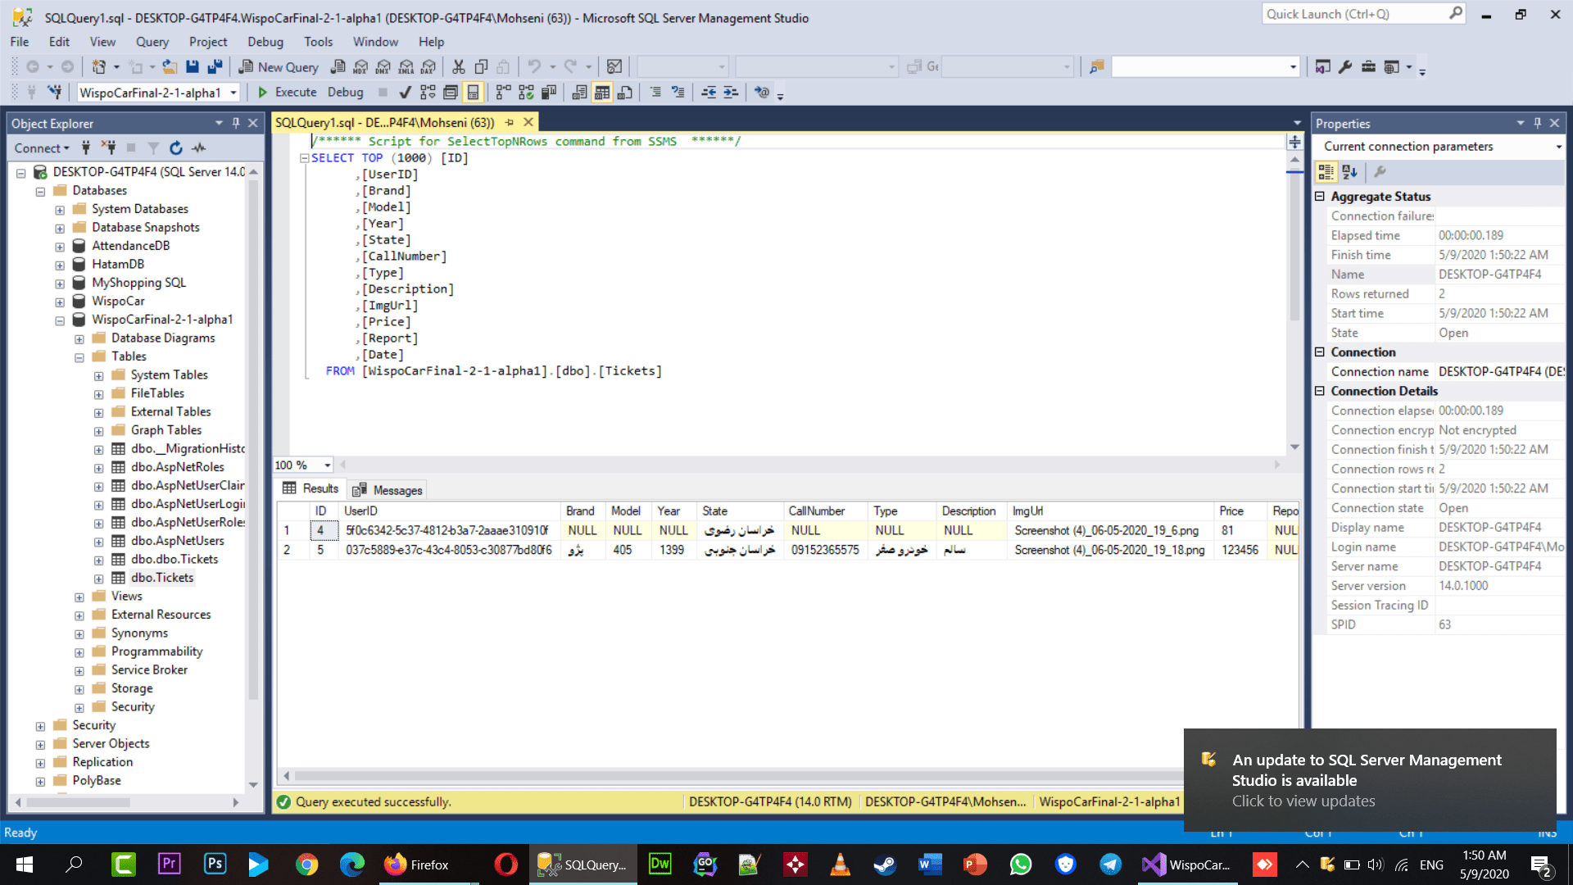Open the WispoCarFinal-2-1-alpha1 database dropdown

233,93
